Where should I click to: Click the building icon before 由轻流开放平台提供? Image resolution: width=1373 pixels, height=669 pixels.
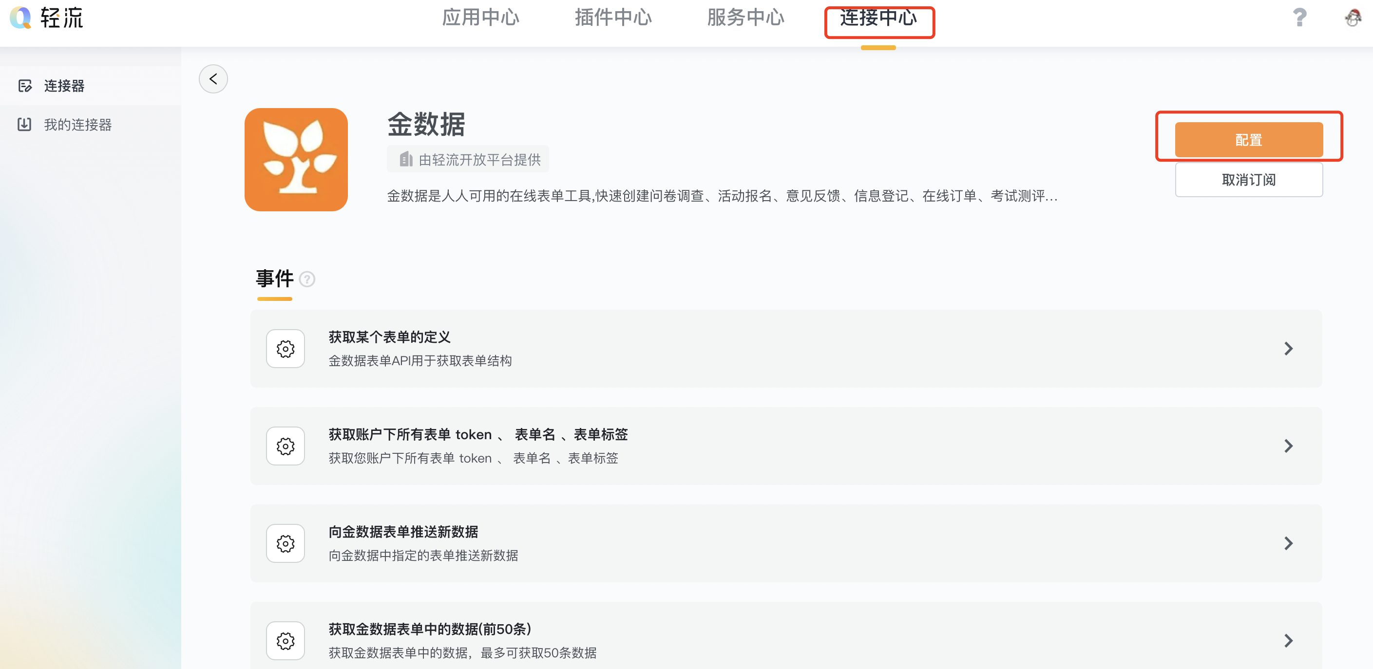(406, 159)
